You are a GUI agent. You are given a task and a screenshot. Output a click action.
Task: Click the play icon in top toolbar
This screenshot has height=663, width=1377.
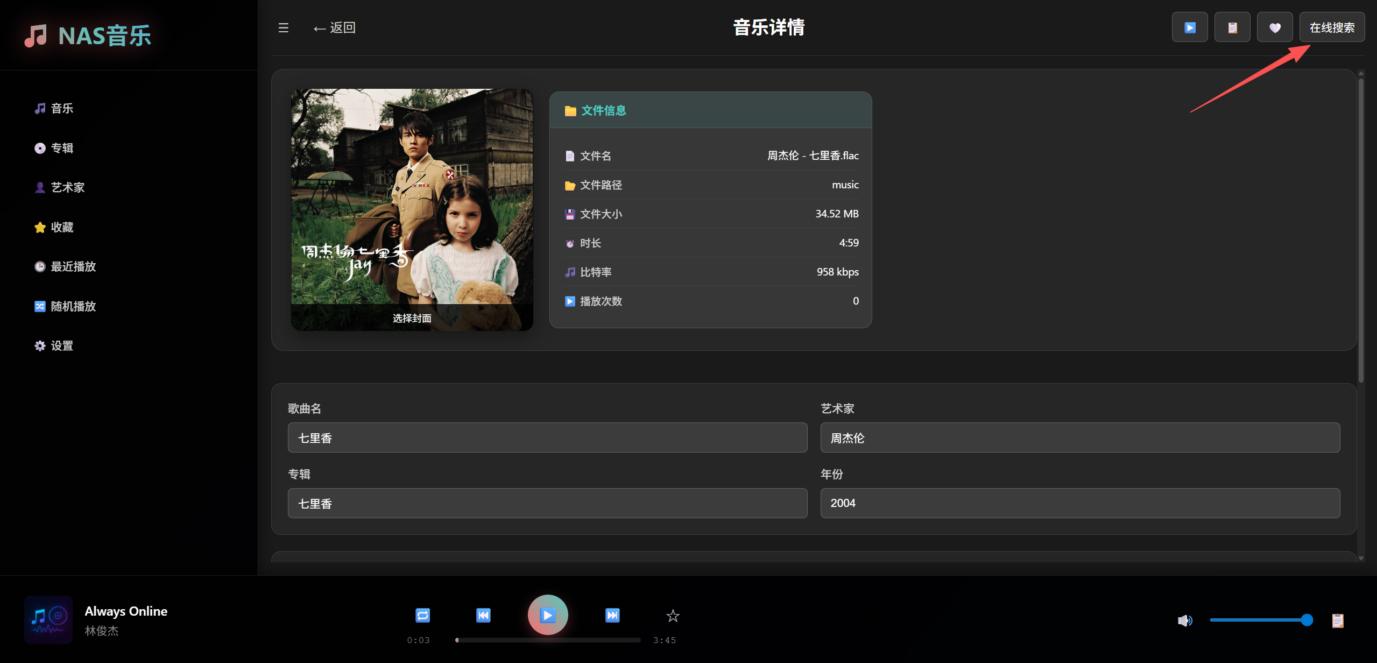[1189, 27]
